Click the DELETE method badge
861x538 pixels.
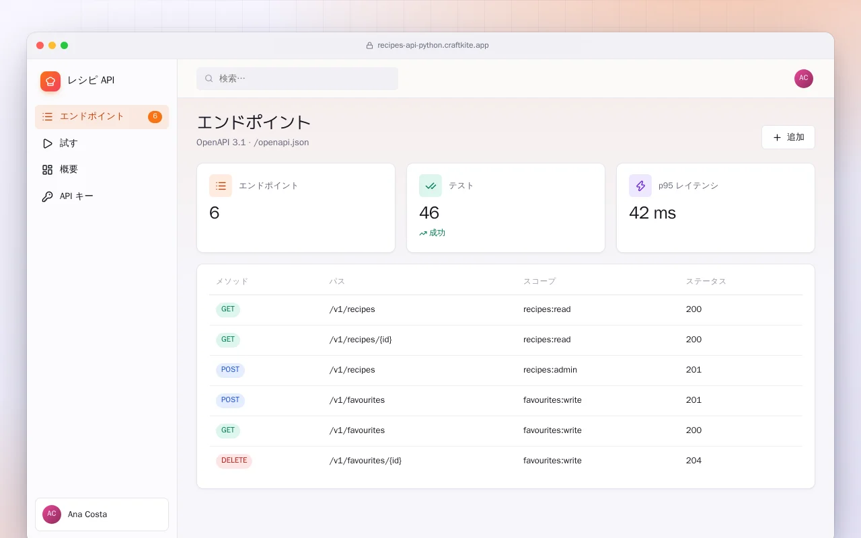tap(234, 461)
